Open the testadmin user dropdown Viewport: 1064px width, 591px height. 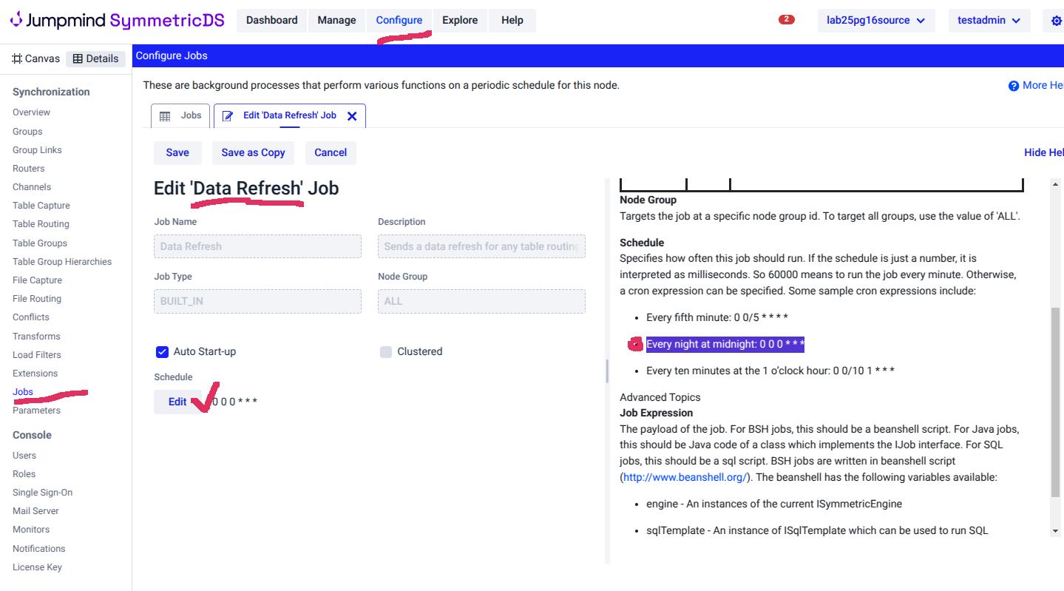point(989,21)
